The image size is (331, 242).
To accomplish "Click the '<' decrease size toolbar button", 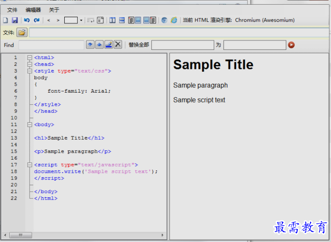I will (49, 20).
